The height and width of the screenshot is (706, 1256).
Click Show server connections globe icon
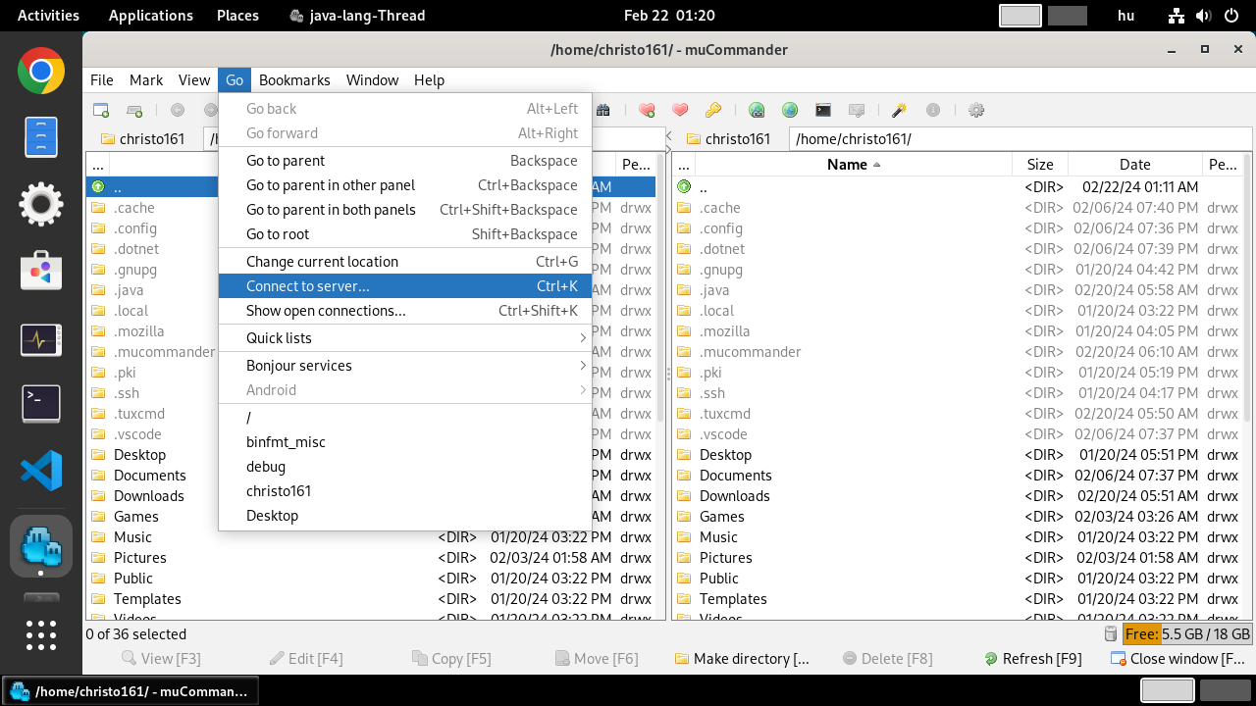pos(790,111)
